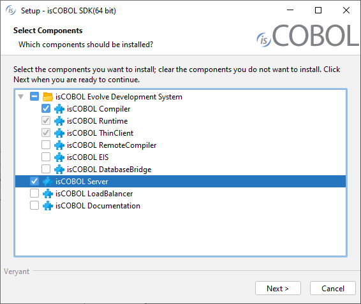The image size is (361, 304).
Task: Click the isCOBOL EIS puzzle-piece icon
Action: point(59,157)
